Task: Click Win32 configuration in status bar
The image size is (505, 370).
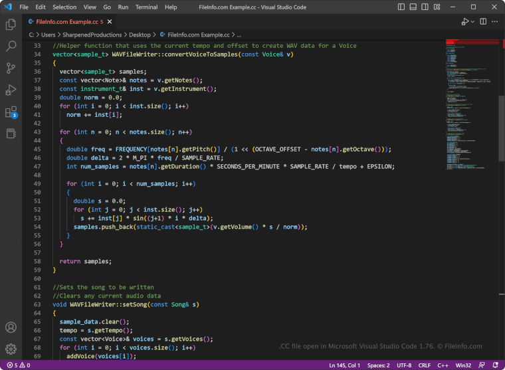Action: (463, 365)
